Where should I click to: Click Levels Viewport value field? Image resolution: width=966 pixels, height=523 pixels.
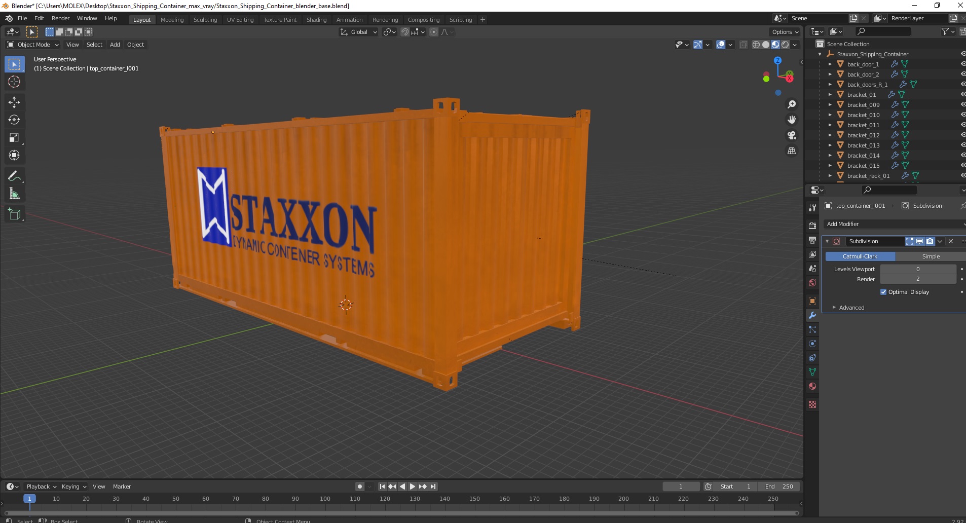tap(918, 269)
